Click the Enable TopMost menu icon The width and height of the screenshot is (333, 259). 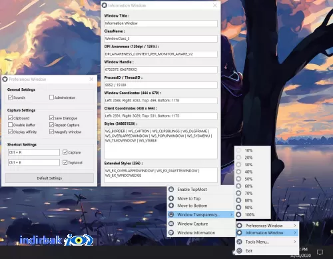[171, 190]
